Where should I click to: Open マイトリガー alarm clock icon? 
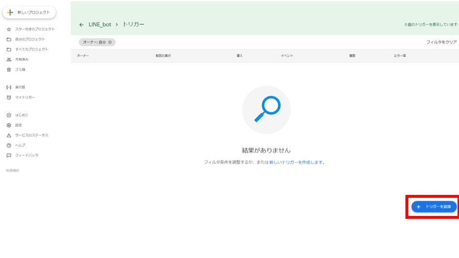pyautogui.click(x=9, y=97)
